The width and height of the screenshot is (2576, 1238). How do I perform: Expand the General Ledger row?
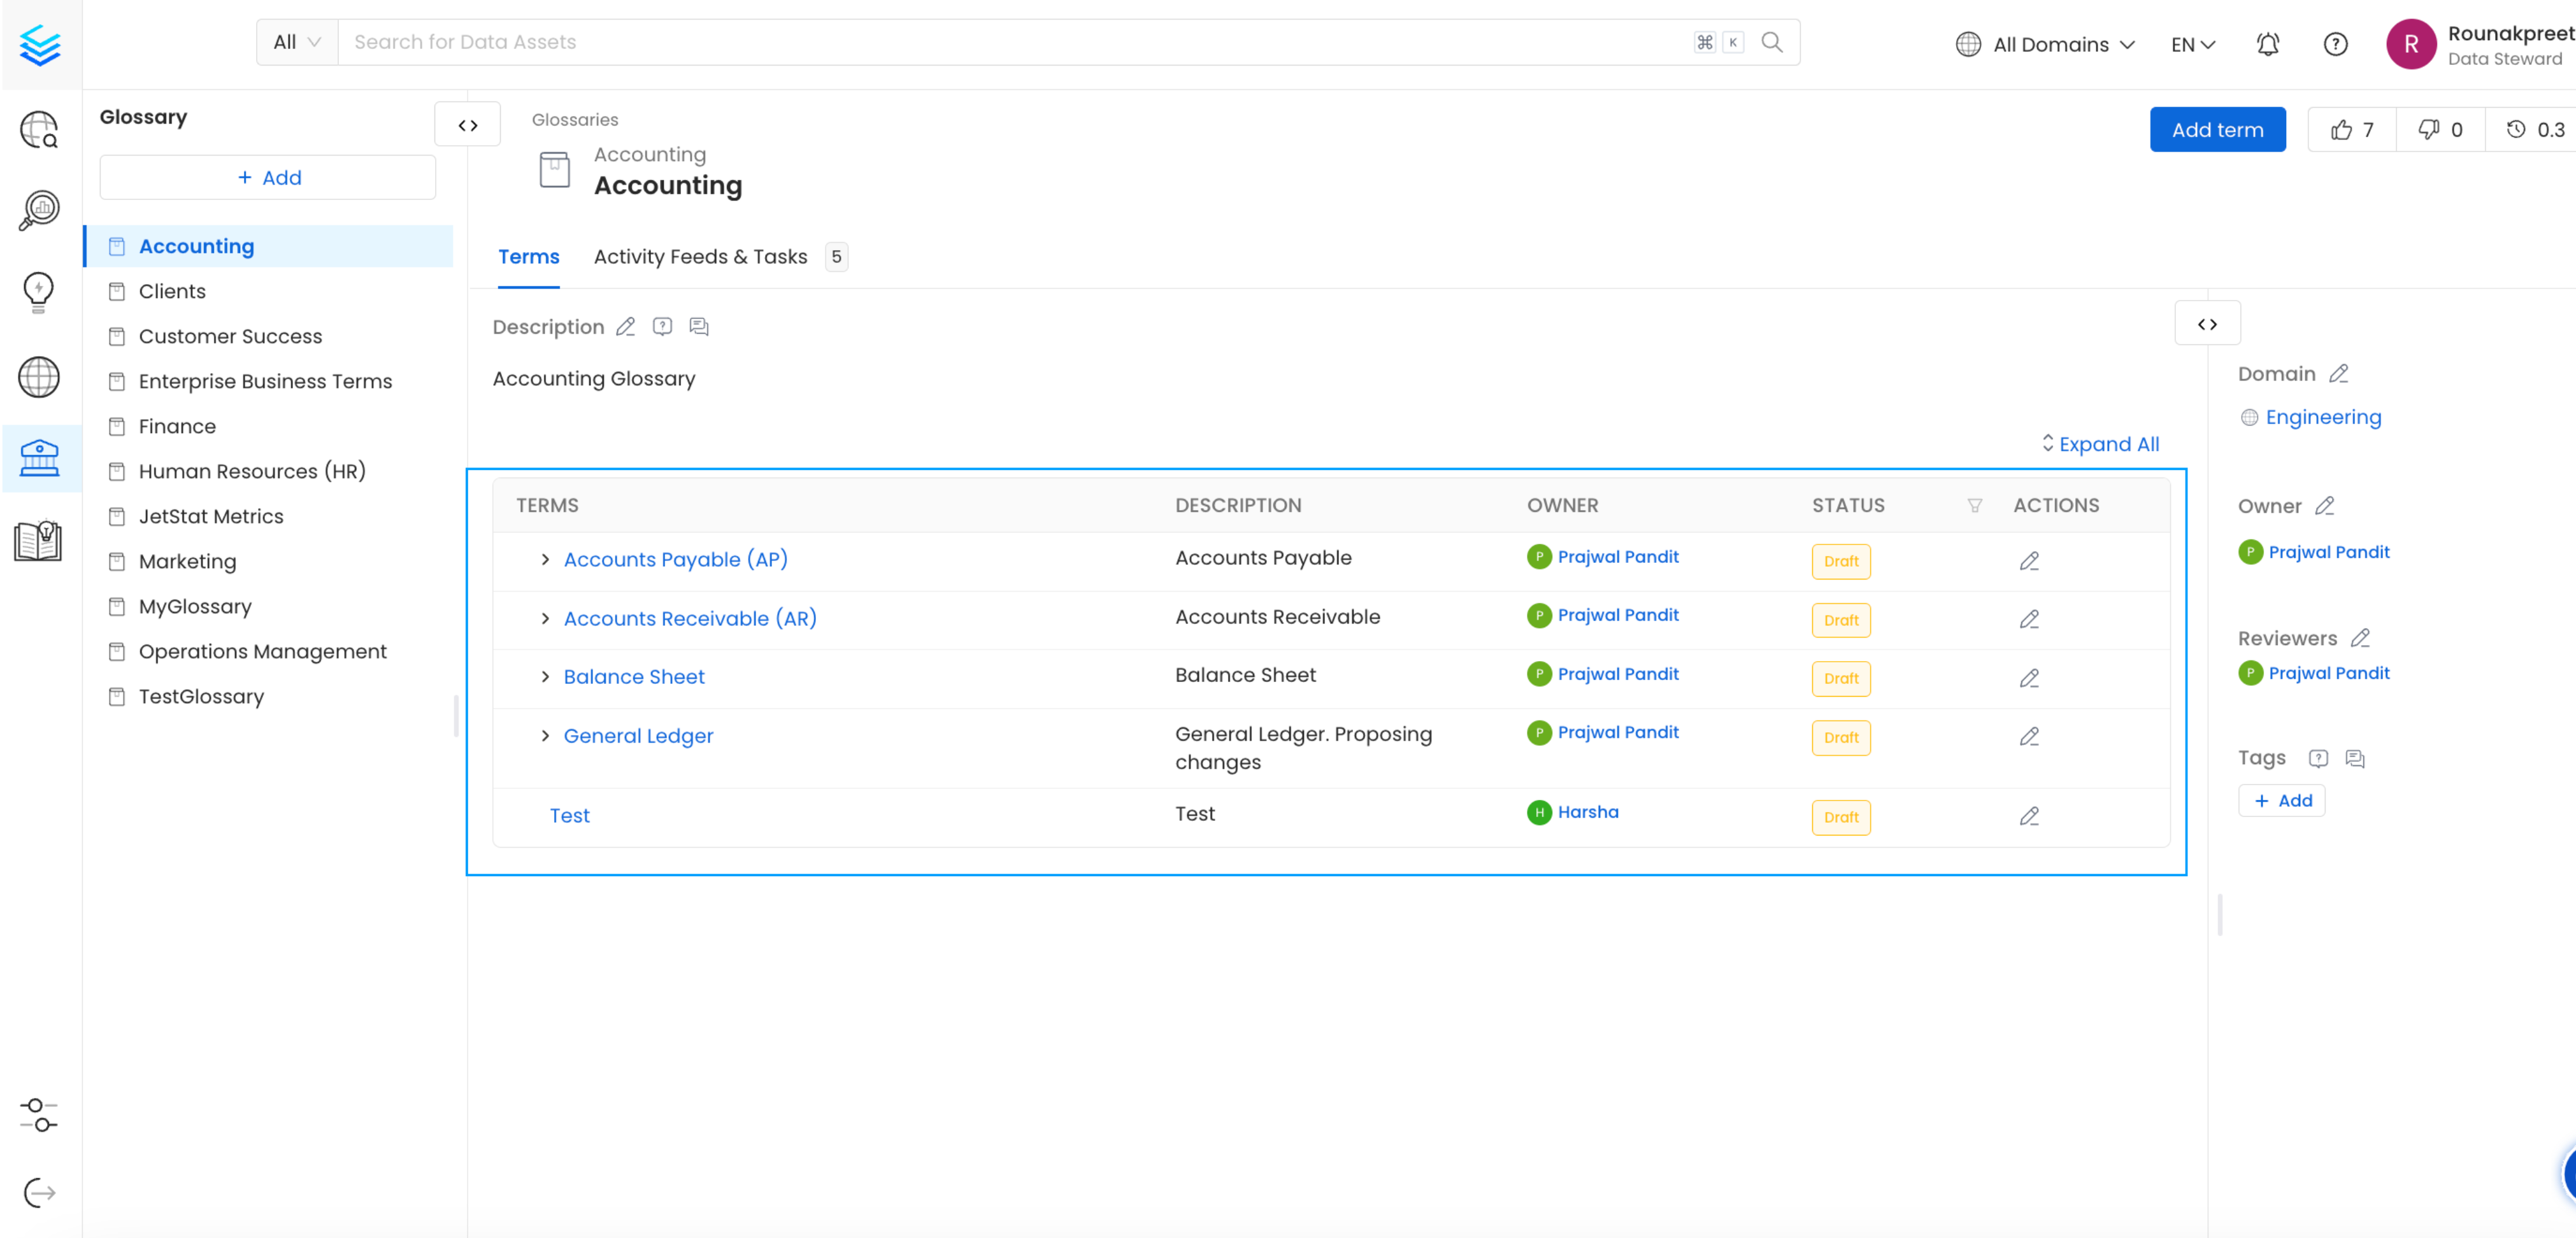click(x=545, y=736)
